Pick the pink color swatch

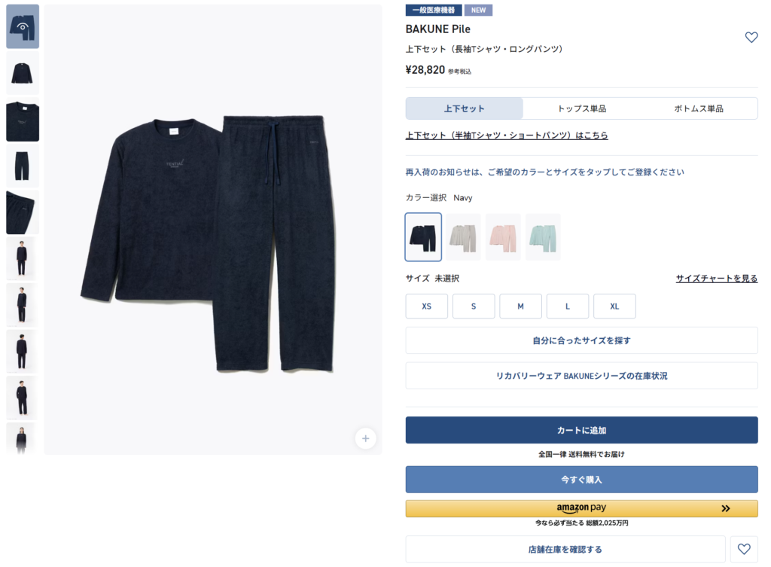click(503, 237)
